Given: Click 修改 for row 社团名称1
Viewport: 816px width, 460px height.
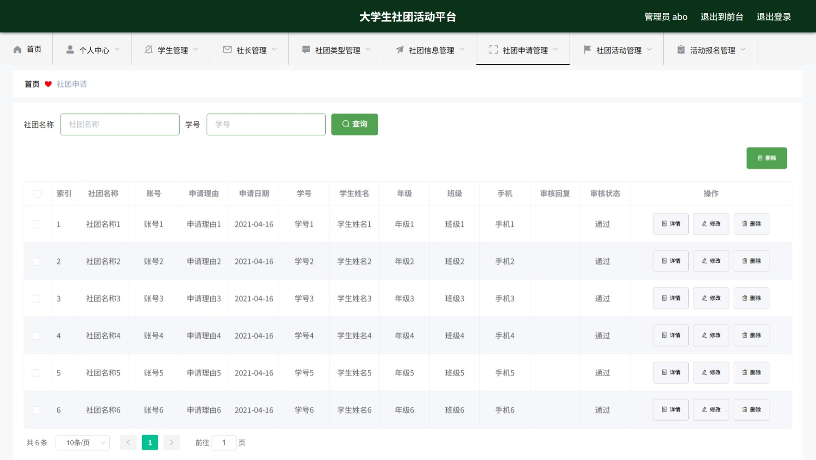Looking at the screenshot, I should 711,224.
